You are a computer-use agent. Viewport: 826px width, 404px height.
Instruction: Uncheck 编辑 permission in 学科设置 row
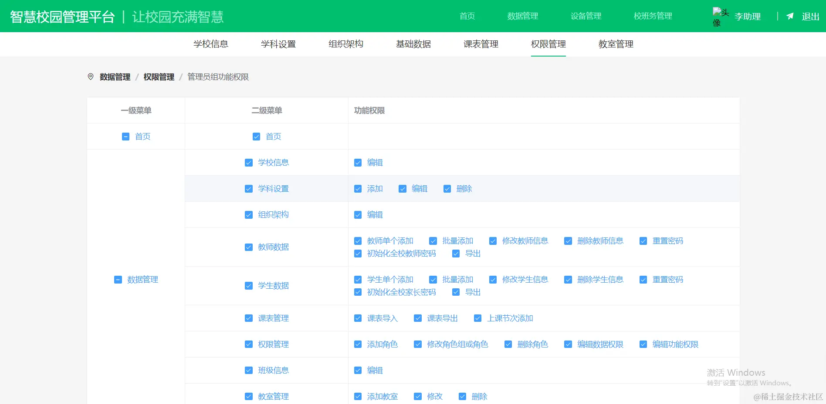(x=402, y=189)
